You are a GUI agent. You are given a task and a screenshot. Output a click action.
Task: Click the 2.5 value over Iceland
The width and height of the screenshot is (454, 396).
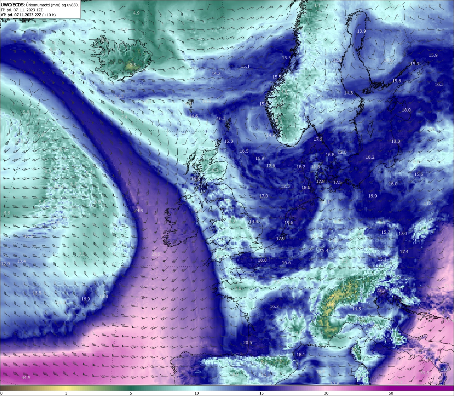pos(133,65)
